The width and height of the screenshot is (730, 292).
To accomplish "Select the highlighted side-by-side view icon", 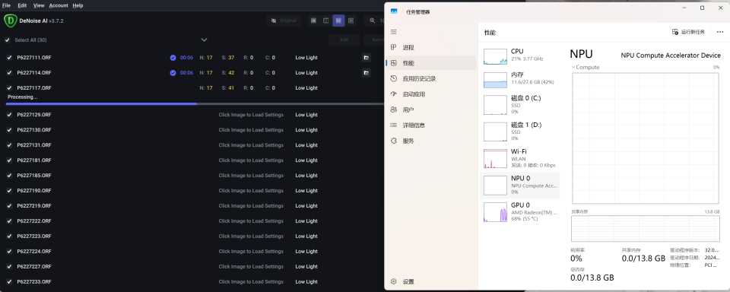I will pos(338,21).
